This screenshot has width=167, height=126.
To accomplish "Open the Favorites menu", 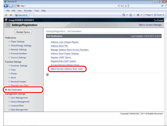I will tap(28, 11).
